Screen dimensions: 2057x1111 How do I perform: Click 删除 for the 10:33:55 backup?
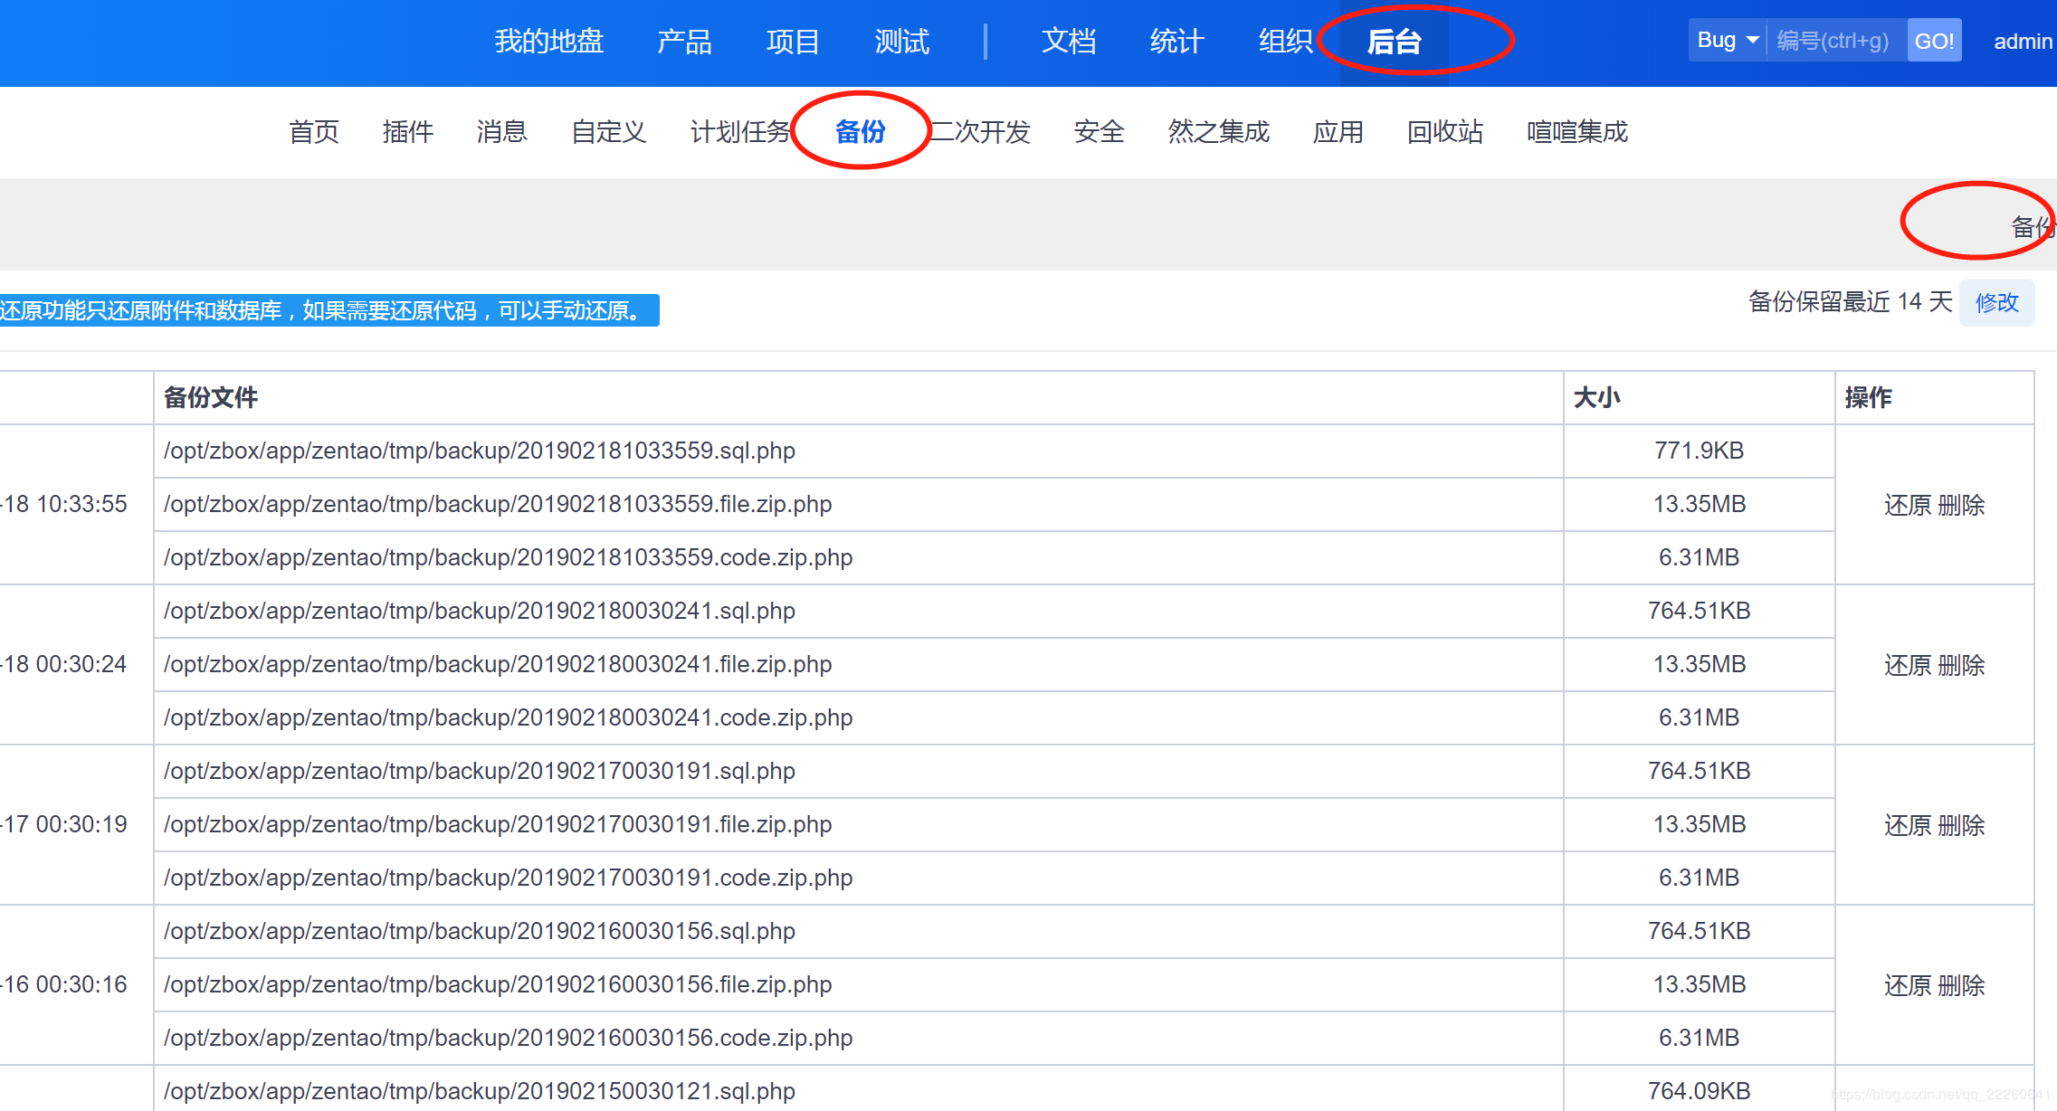coord(1962,505)
